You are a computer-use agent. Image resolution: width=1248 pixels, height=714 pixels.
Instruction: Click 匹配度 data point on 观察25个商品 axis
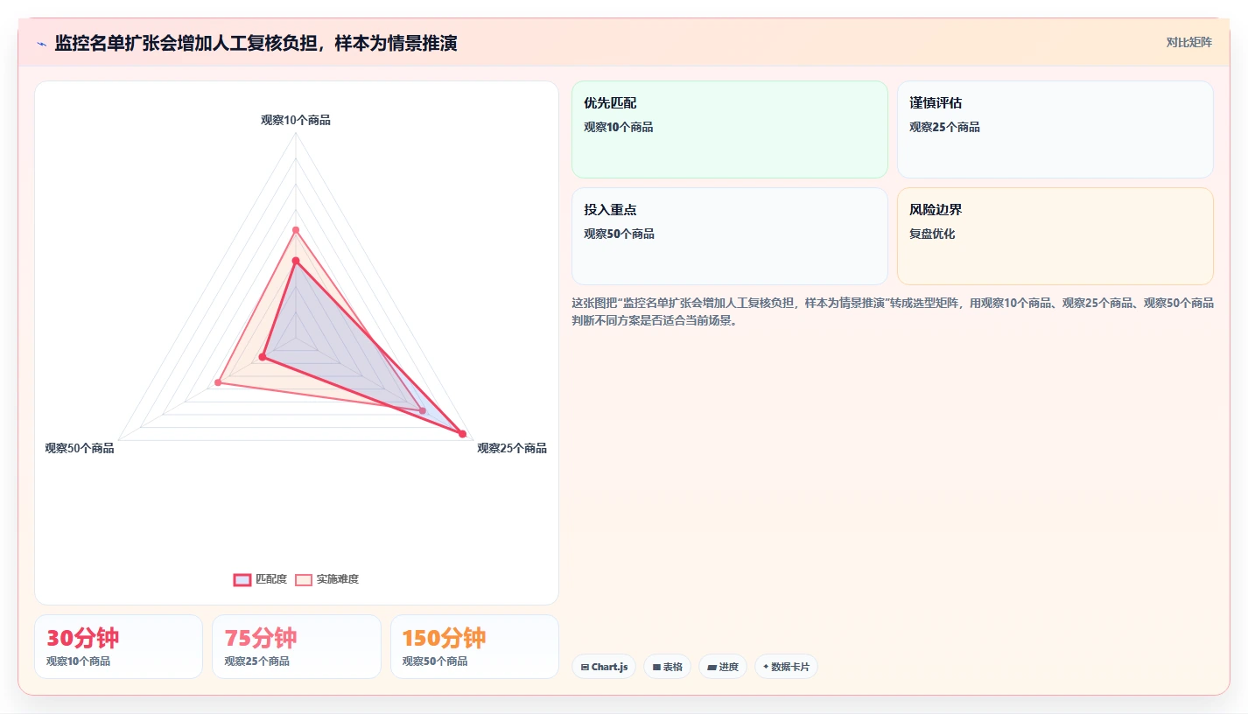(x=463, y=433)
